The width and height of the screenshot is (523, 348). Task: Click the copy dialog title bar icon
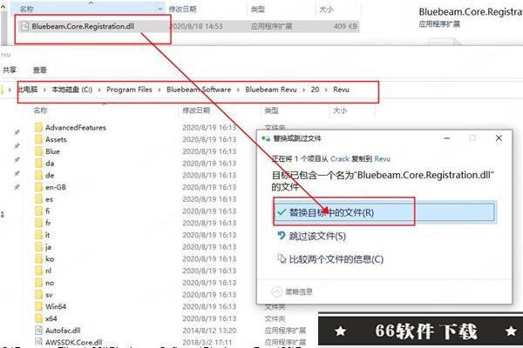coord(266,138)
